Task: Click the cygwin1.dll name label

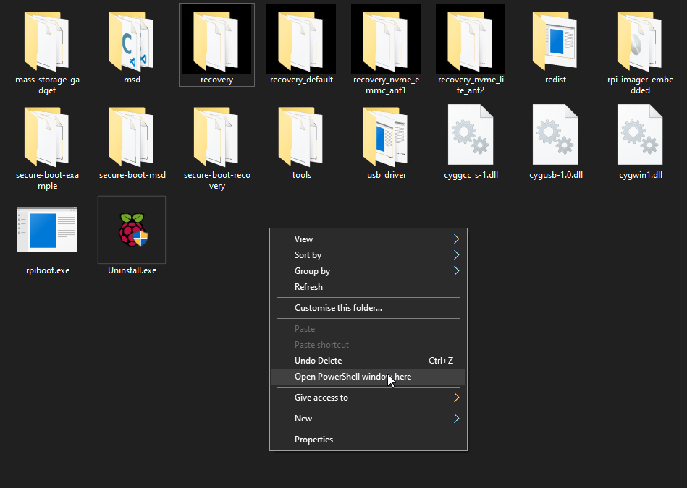Action: [640, 175]
